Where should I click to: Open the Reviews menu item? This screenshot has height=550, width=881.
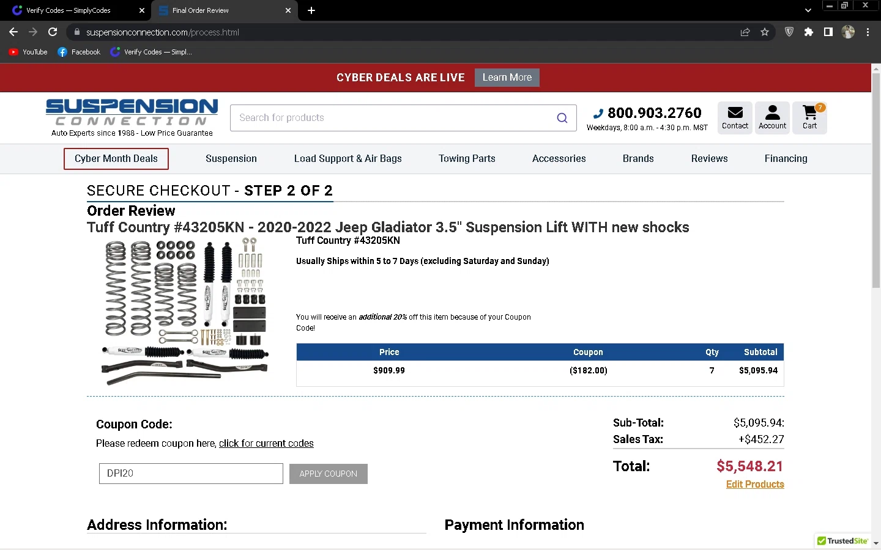click(x=710, y=159)
